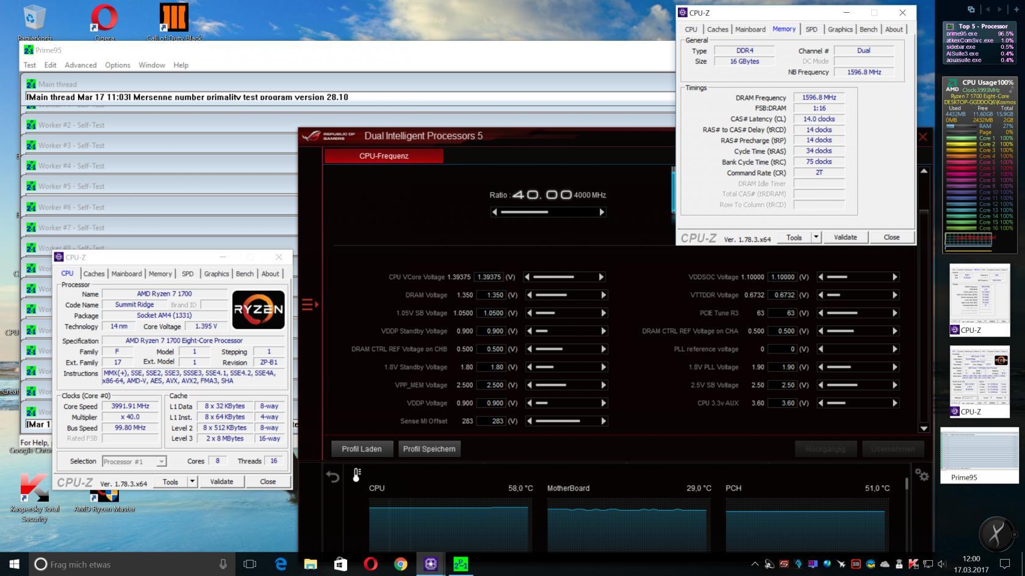This screenshot has width=1025, height=576.
Task: Click the thermometer temperature icon
Action: pyautogui.click(x=357, y=475)
